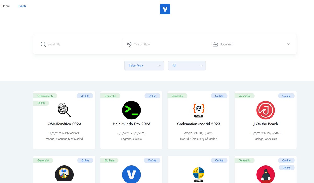Expand the Upcoming dropdown chevron
The width and height of the screenshot is (314, 183).
coord(288,44)
